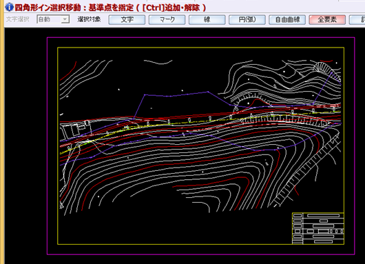Toggle the 文字 selection target filter
Viewport: 365px width, 264px height.
tap(127, 19)
